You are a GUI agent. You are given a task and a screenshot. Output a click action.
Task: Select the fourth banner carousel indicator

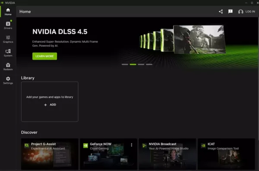pyautogui.click(x=149, y=64)
